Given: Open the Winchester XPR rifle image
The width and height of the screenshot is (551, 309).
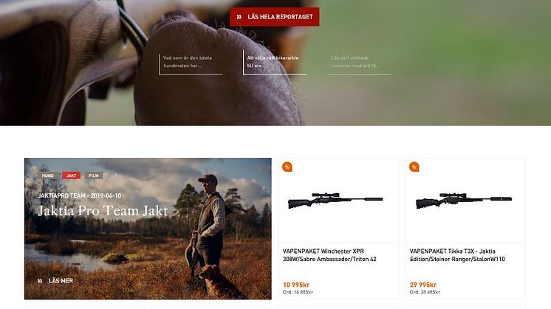Looking at the screenshot, I should [335, 201].
